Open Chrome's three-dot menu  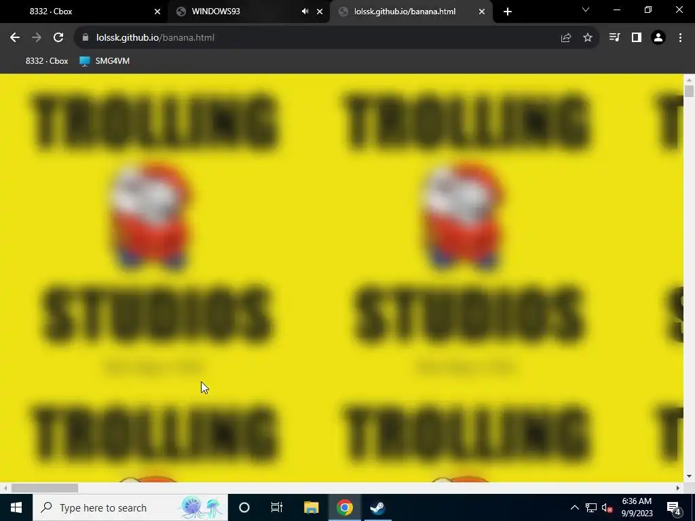pyautogui.click(x=680, y=38)
